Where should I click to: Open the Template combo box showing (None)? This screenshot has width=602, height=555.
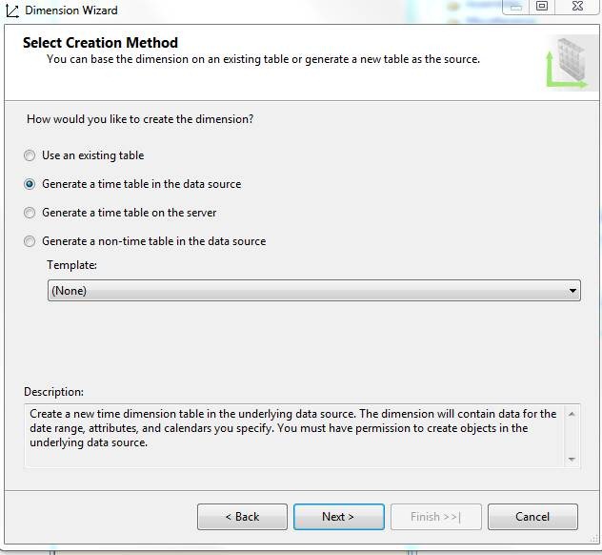pos(305,291)
